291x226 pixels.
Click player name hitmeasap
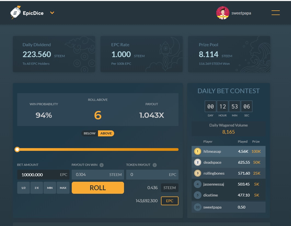click(212, 151)
